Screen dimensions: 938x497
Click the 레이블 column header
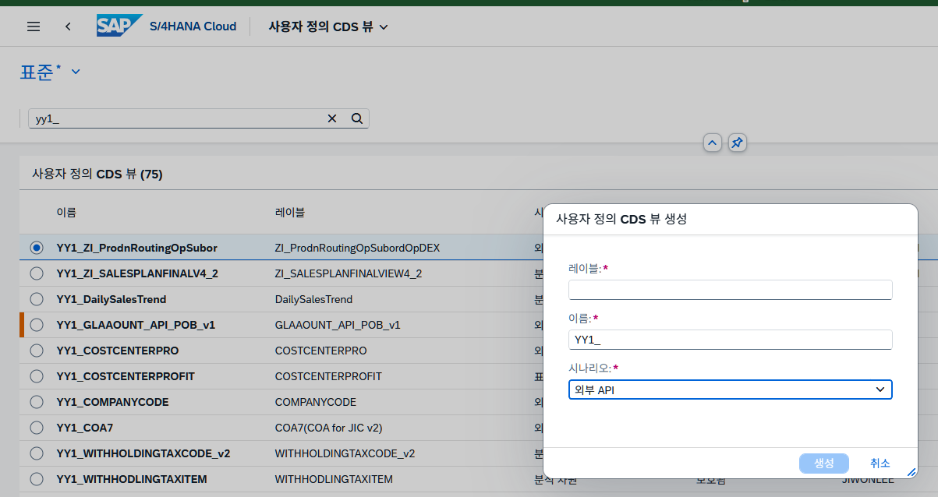(290, 212)
